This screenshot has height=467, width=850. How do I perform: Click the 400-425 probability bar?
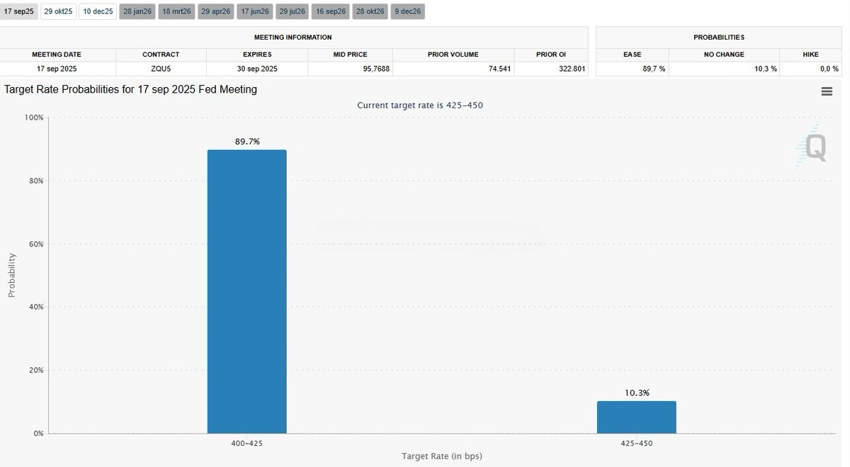(x=246, y=292)
